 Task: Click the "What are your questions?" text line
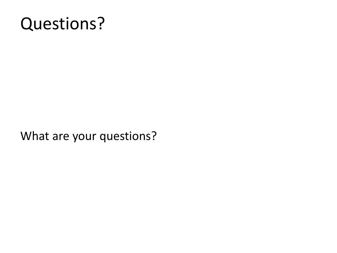(89, 136)
